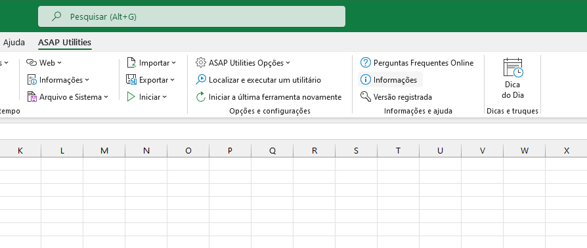The image size is (587, 248).
Task: Select column S header
Action: coord(357,150)
